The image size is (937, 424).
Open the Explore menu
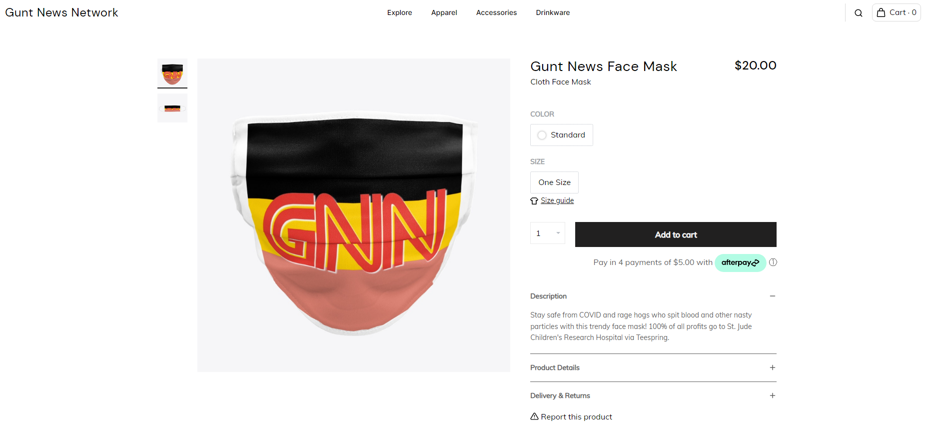(399, 12)
